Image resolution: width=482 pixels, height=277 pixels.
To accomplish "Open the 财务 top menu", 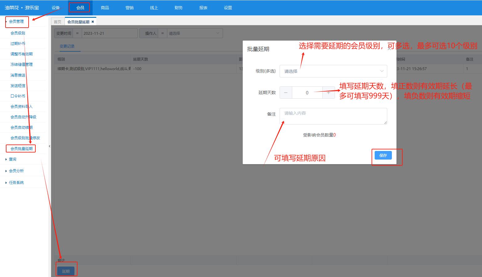I will 179,8.
